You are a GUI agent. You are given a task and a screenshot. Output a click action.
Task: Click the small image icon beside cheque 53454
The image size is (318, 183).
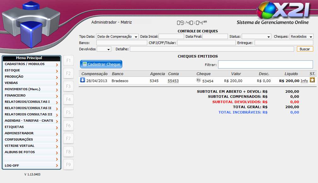pos(198,80)
